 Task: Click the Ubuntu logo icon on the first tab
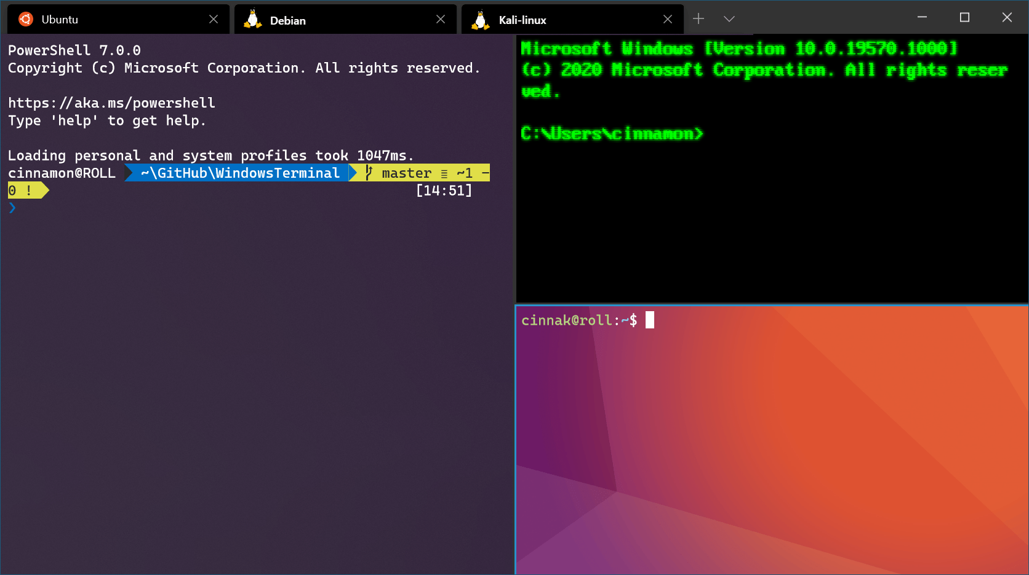coord(25,18)
